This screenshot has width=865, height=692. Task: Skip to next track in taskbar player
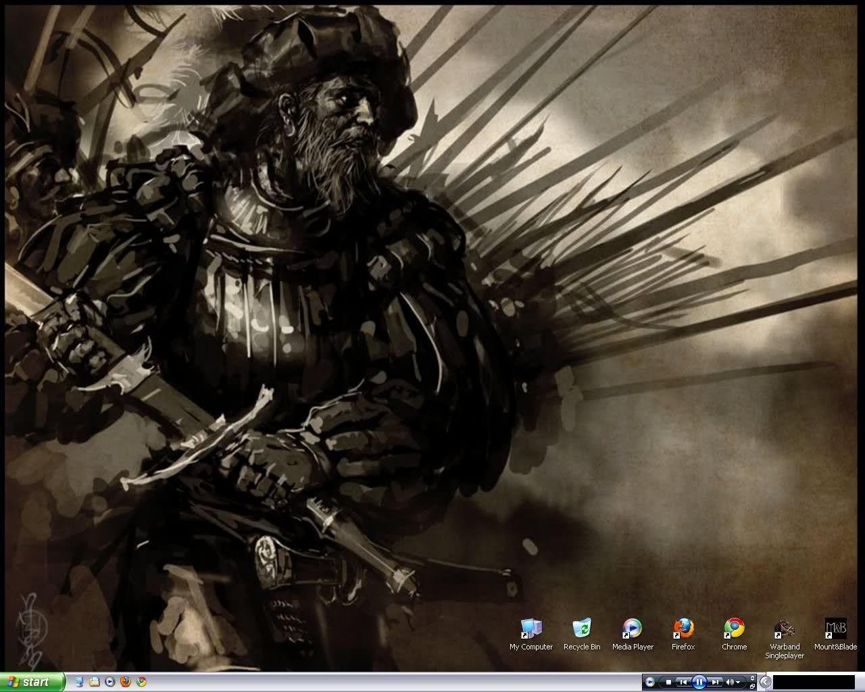pyautogui.click(x=715, y=682)
